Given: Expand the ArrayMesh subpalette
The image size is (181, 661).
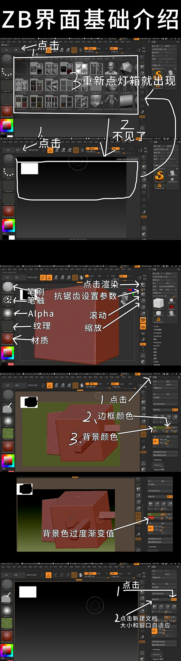Looking at the screenshot, I should tap(157, 333).
